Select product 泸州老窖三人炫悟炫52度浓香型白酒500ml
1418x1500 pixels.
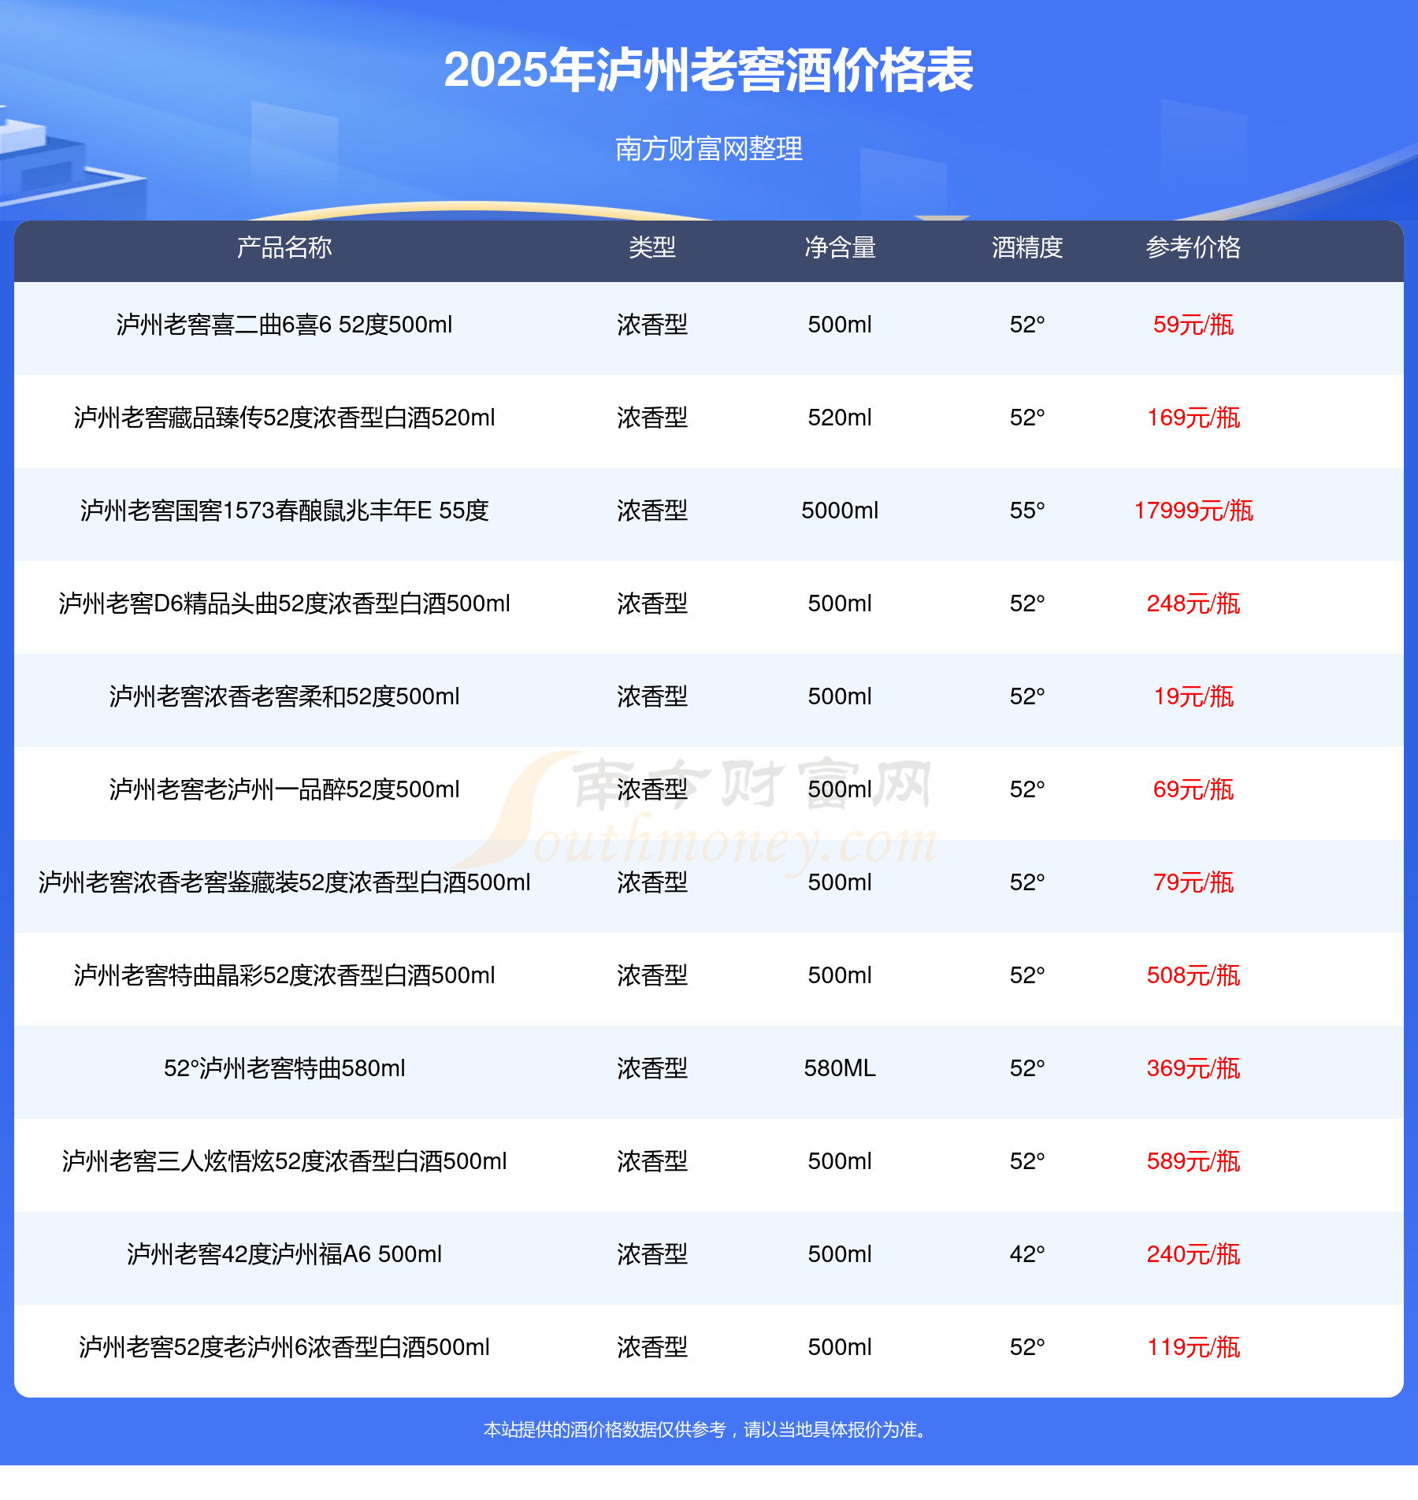pyautogui.click(x=284, y=1161)
